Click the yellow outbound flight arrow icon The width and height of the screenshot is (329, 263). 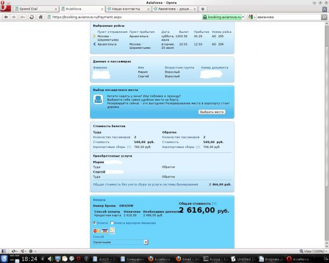coord(94,36)
